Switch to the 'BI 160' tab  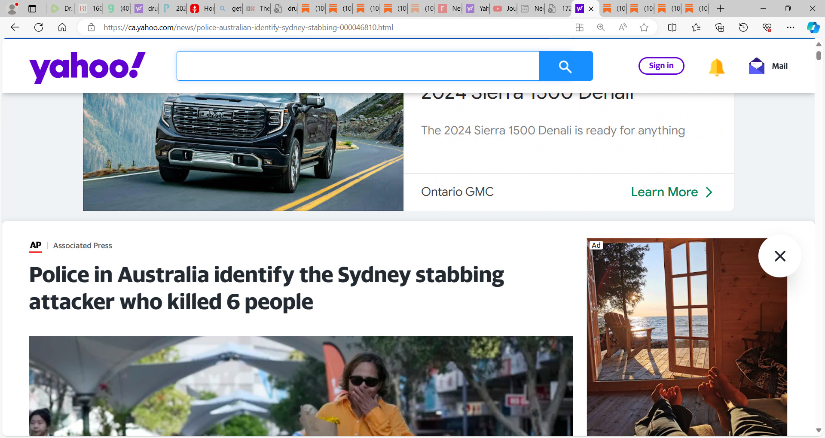click(90, 9)
